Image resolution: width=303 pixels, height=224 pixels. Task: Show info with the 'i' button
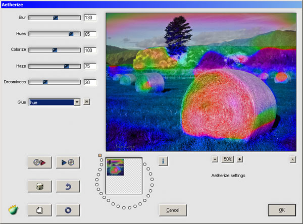(x=163, y=161)
